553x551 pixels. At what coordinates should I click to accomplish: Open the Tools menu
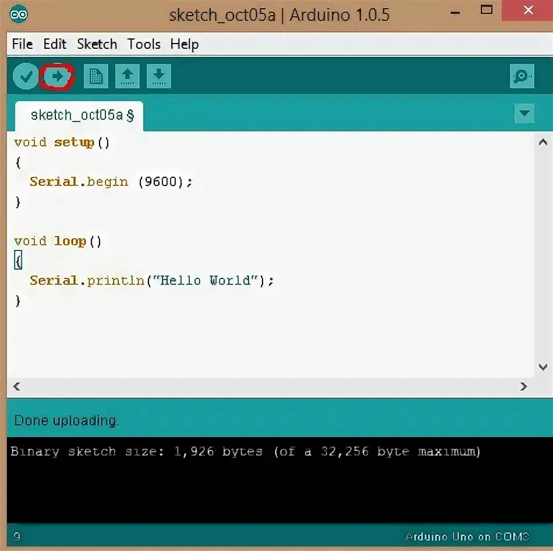pos(144,44)
